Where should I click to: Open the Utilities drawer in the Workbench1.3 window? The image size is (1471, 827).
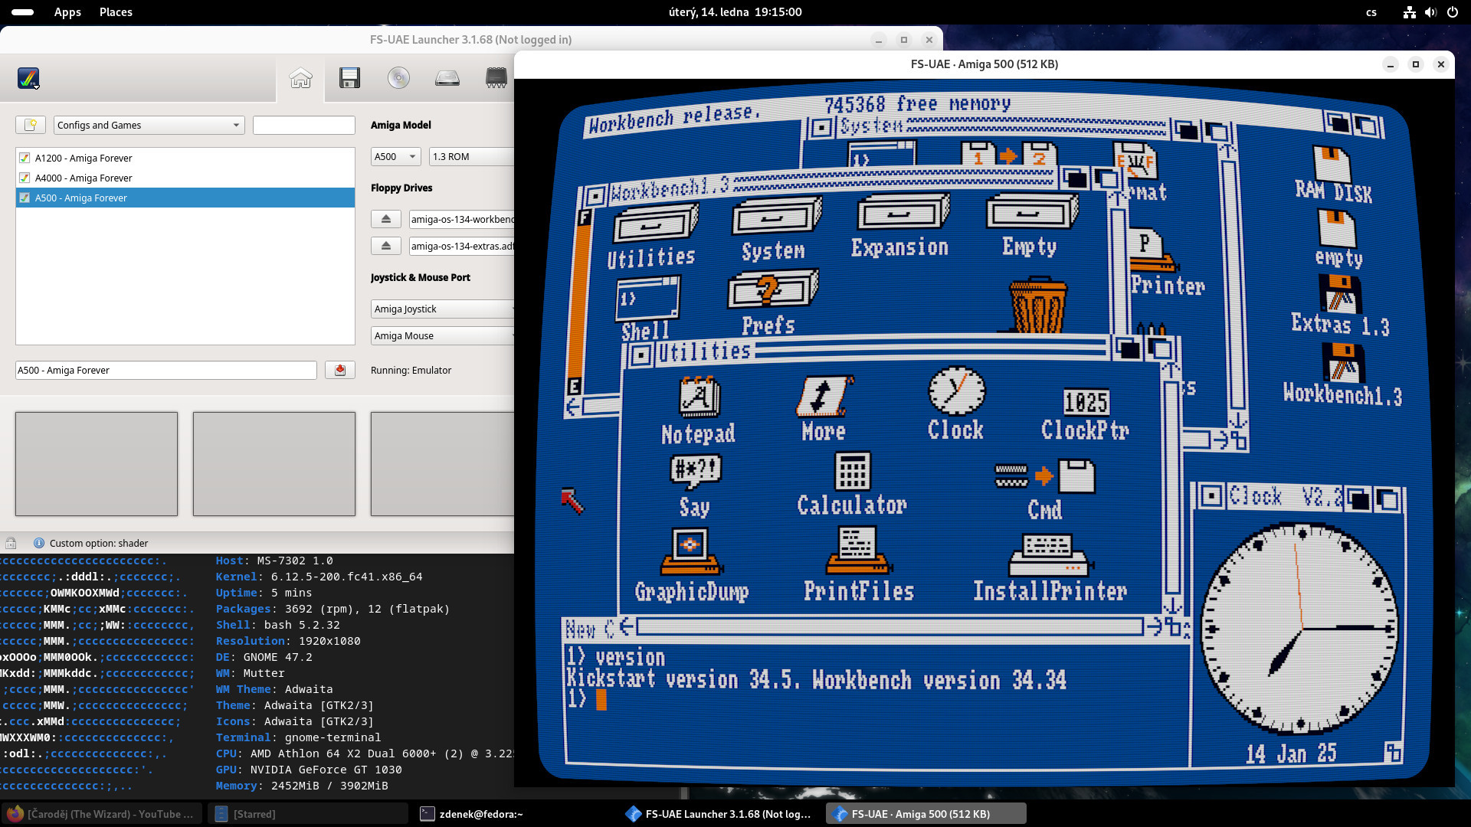(654, 226)
